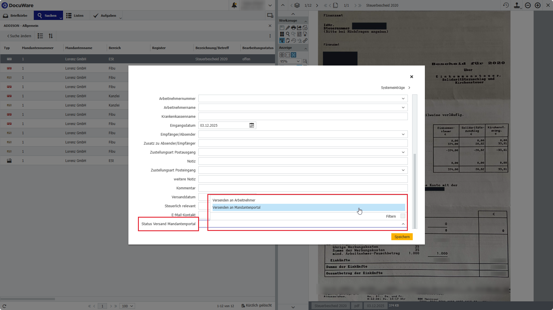The image size is (553, 310).
Task: Click the magnifier search icon in Werkzeuge
Action: [288, 34]
